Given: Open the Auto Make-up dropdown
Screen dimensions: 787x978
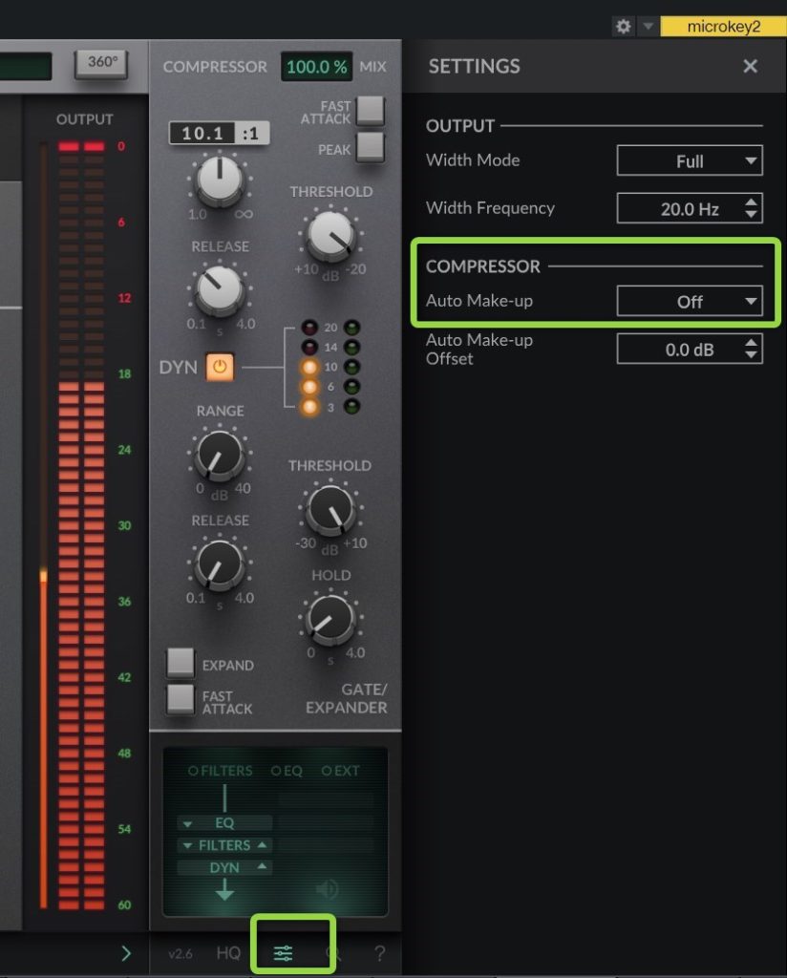Looking at the screenshot, I should coord(690,301).
